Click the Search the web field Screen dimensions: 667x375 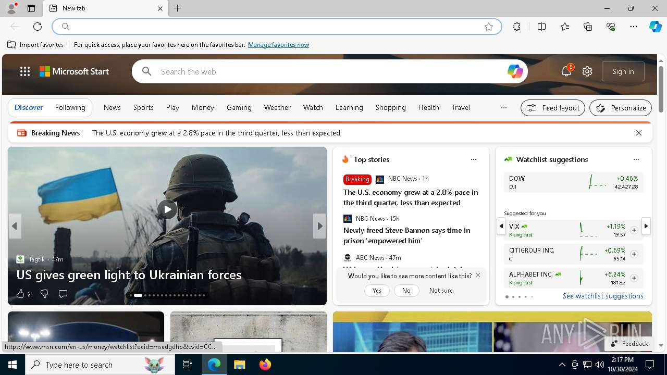(330, 71)
